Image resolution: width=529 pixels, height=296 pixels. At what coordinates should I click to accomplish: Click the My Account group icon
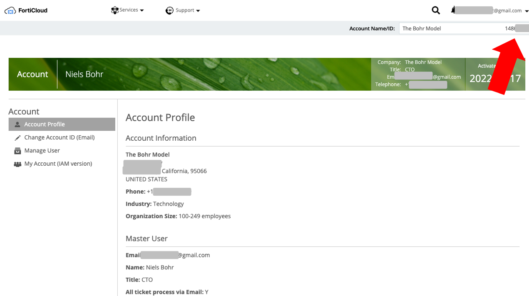(x=17, y=164)
